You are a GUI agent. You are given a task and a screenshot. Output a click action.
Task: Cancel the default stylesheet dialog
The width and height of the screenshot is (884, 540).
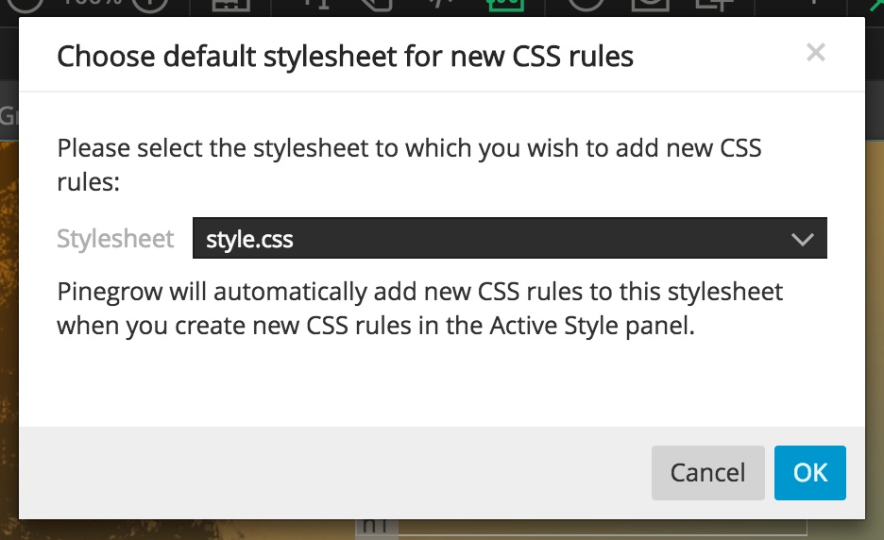coord(707,472)
